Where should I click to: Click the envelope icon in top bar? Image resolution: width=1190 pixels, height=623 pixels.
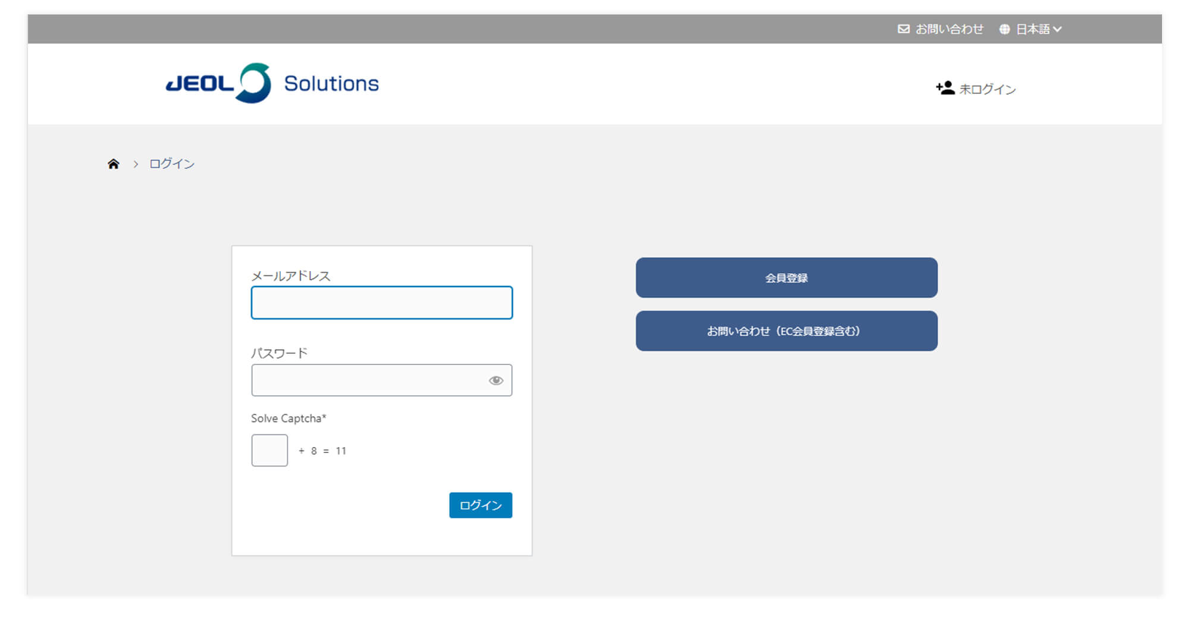pyautogui.click(x=903, y=29)
